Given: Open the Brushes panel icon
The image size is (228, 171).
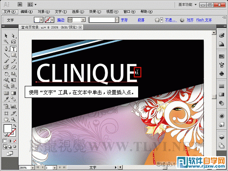Looking at the screenshot, I should click(221, 65).
